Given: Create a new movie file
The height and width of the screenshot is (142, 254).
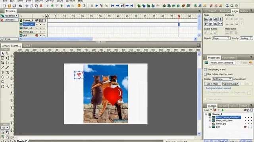Looking at the screenshot, I should pyautogui.click(x=4, y=6).
